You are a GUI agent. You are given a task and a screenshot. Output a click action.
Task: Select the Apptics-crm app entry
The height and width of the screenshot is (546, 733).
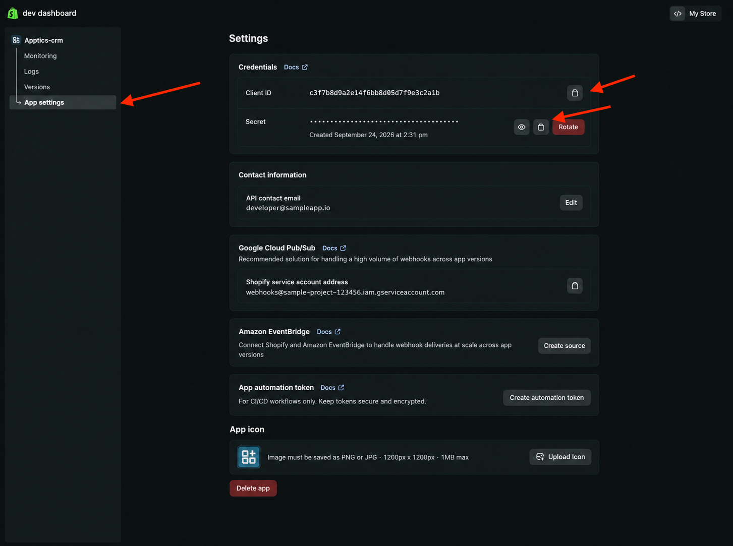tap(44, 40)
